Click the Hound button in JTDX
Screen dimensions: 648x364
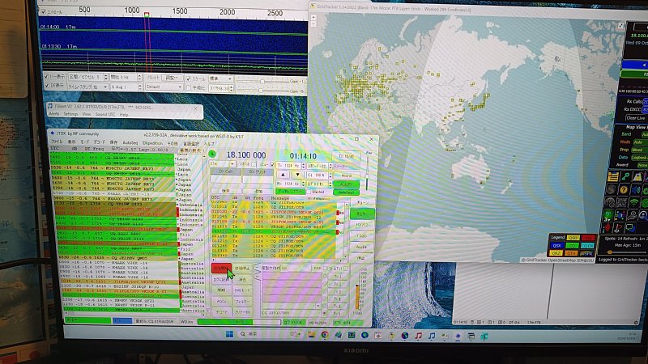pyautogui.click(x=347, y=176)
